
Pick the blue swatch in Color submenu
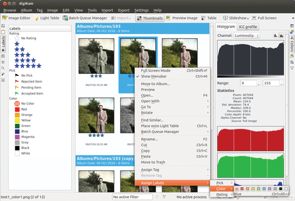(x=264, y=189)
